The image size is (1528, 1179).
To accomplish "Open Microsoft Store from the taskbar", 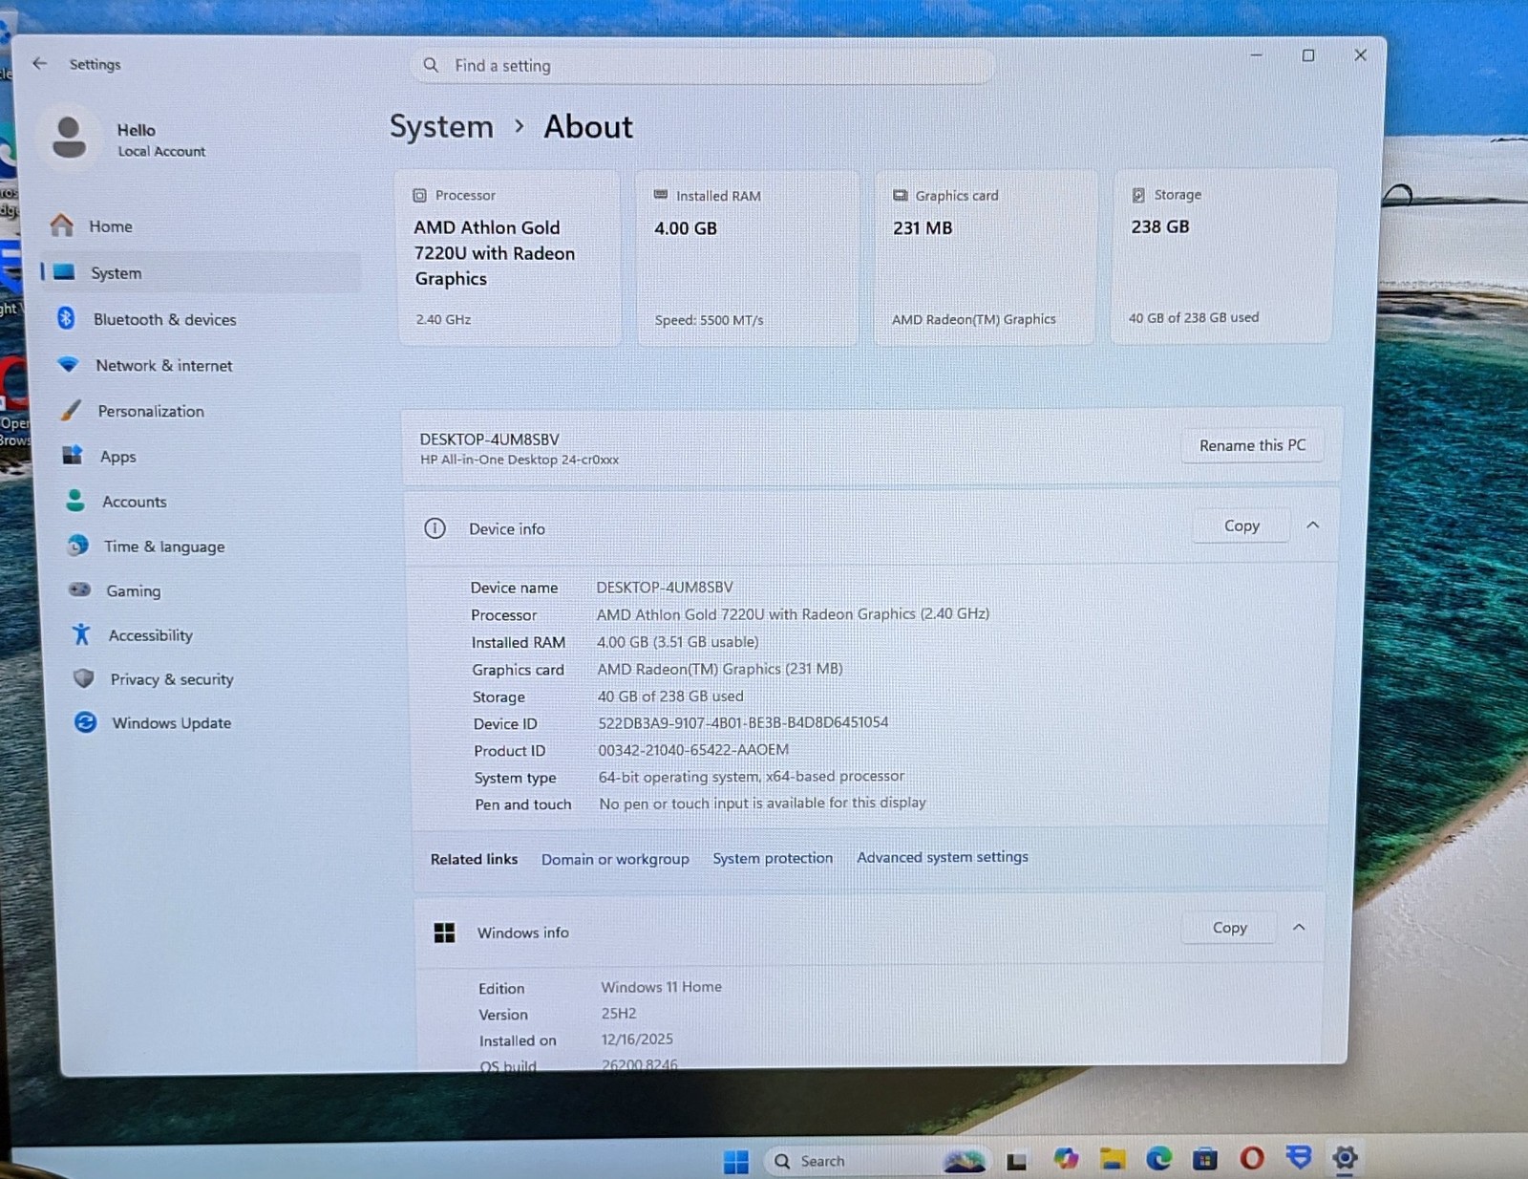I will point(1205,1159).
